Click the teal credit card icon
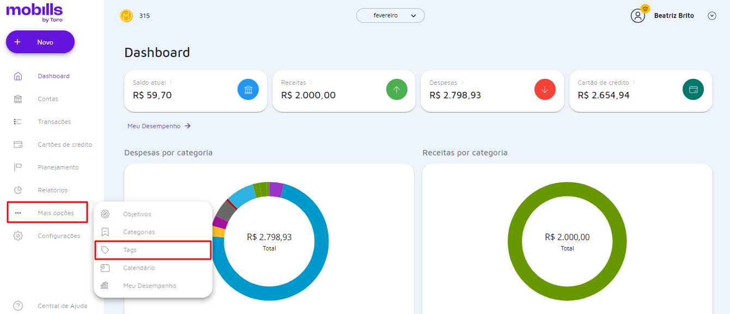 tap(693, 90)
